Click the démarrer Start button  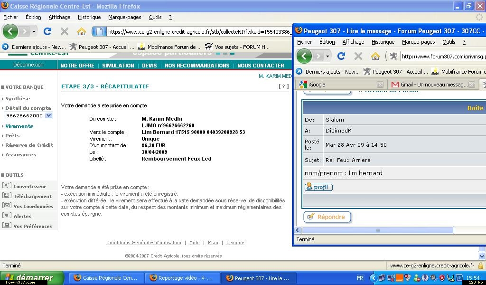32,277
